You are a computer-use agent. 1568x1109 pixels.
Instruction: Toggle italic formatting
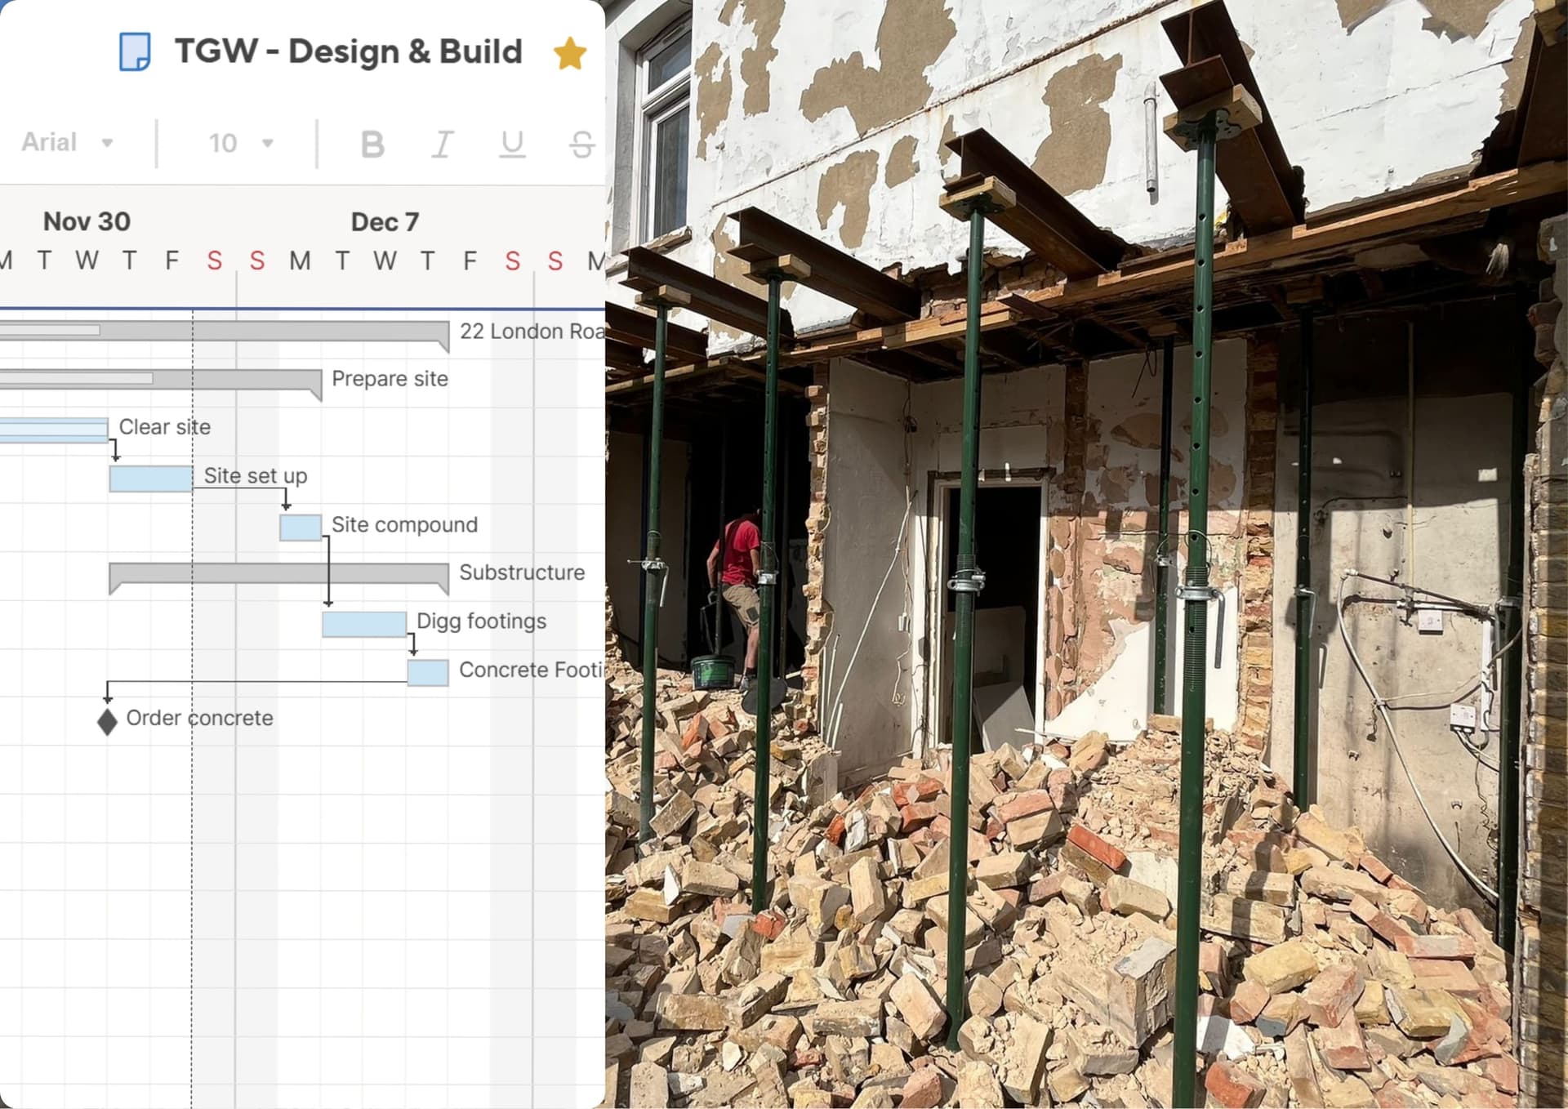[x=442, y=145]
